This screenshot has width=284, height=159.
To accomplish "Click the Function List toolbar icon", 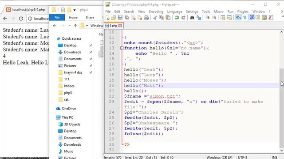I will (271, 18).
